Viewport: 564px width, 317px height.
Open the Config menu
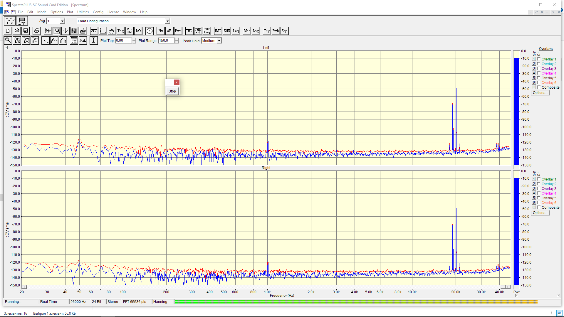(x=98, y=12)
